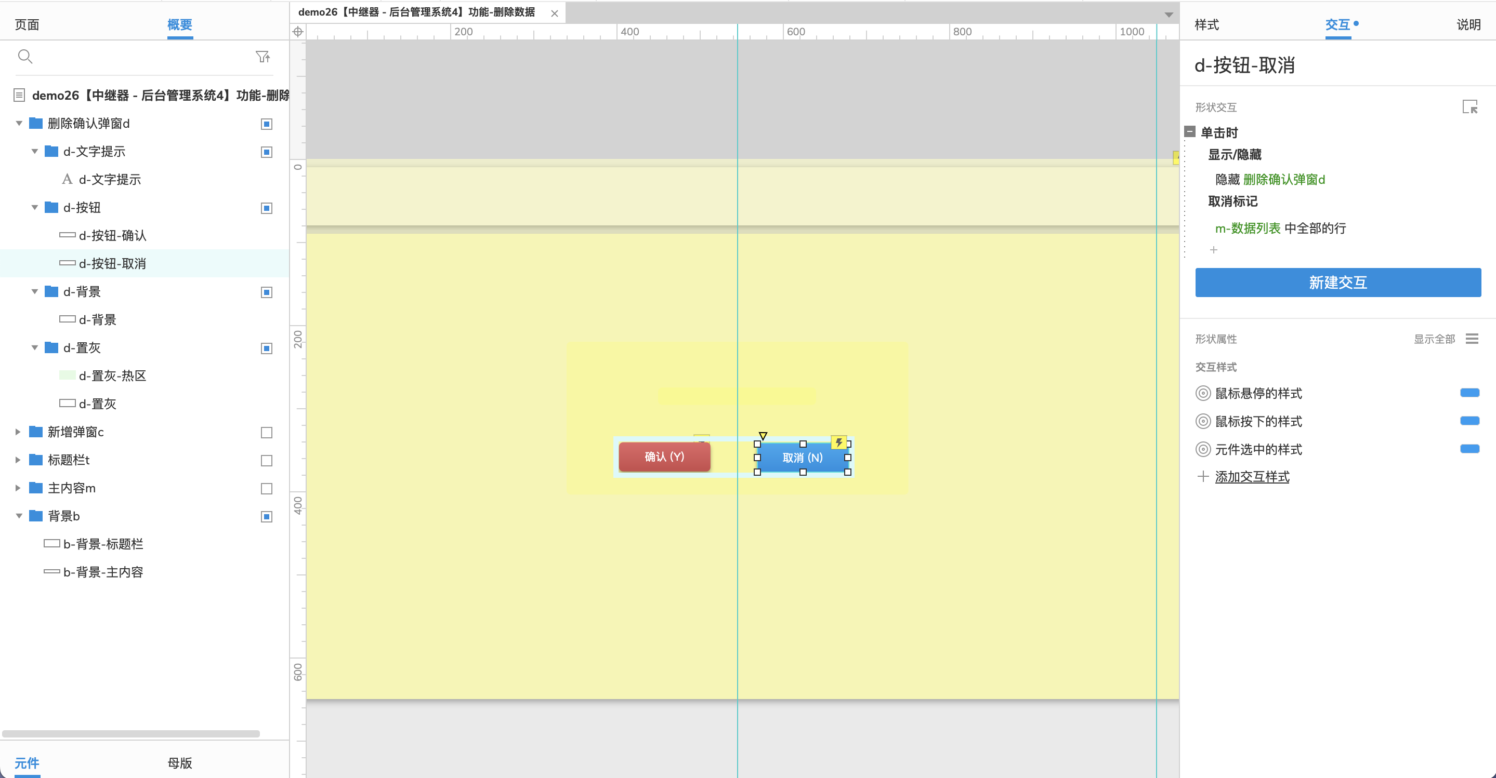Click the hotspot icon of d-置灰-热区
The width and height of the screenshot is (1496, 778).
point(68,375)
